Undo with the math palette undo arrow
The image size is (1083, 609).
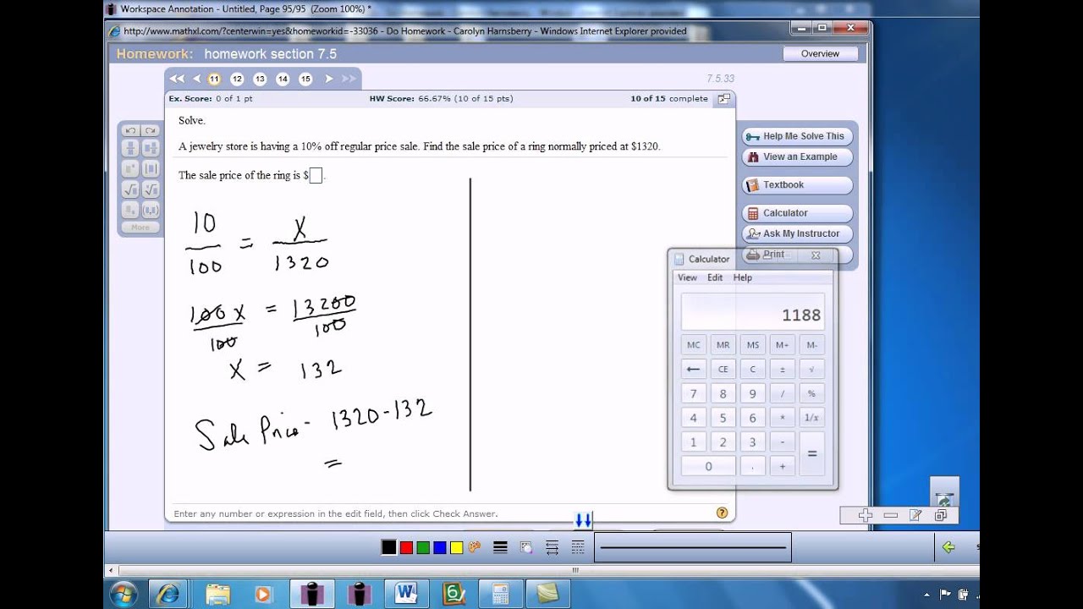coord(130,130)
